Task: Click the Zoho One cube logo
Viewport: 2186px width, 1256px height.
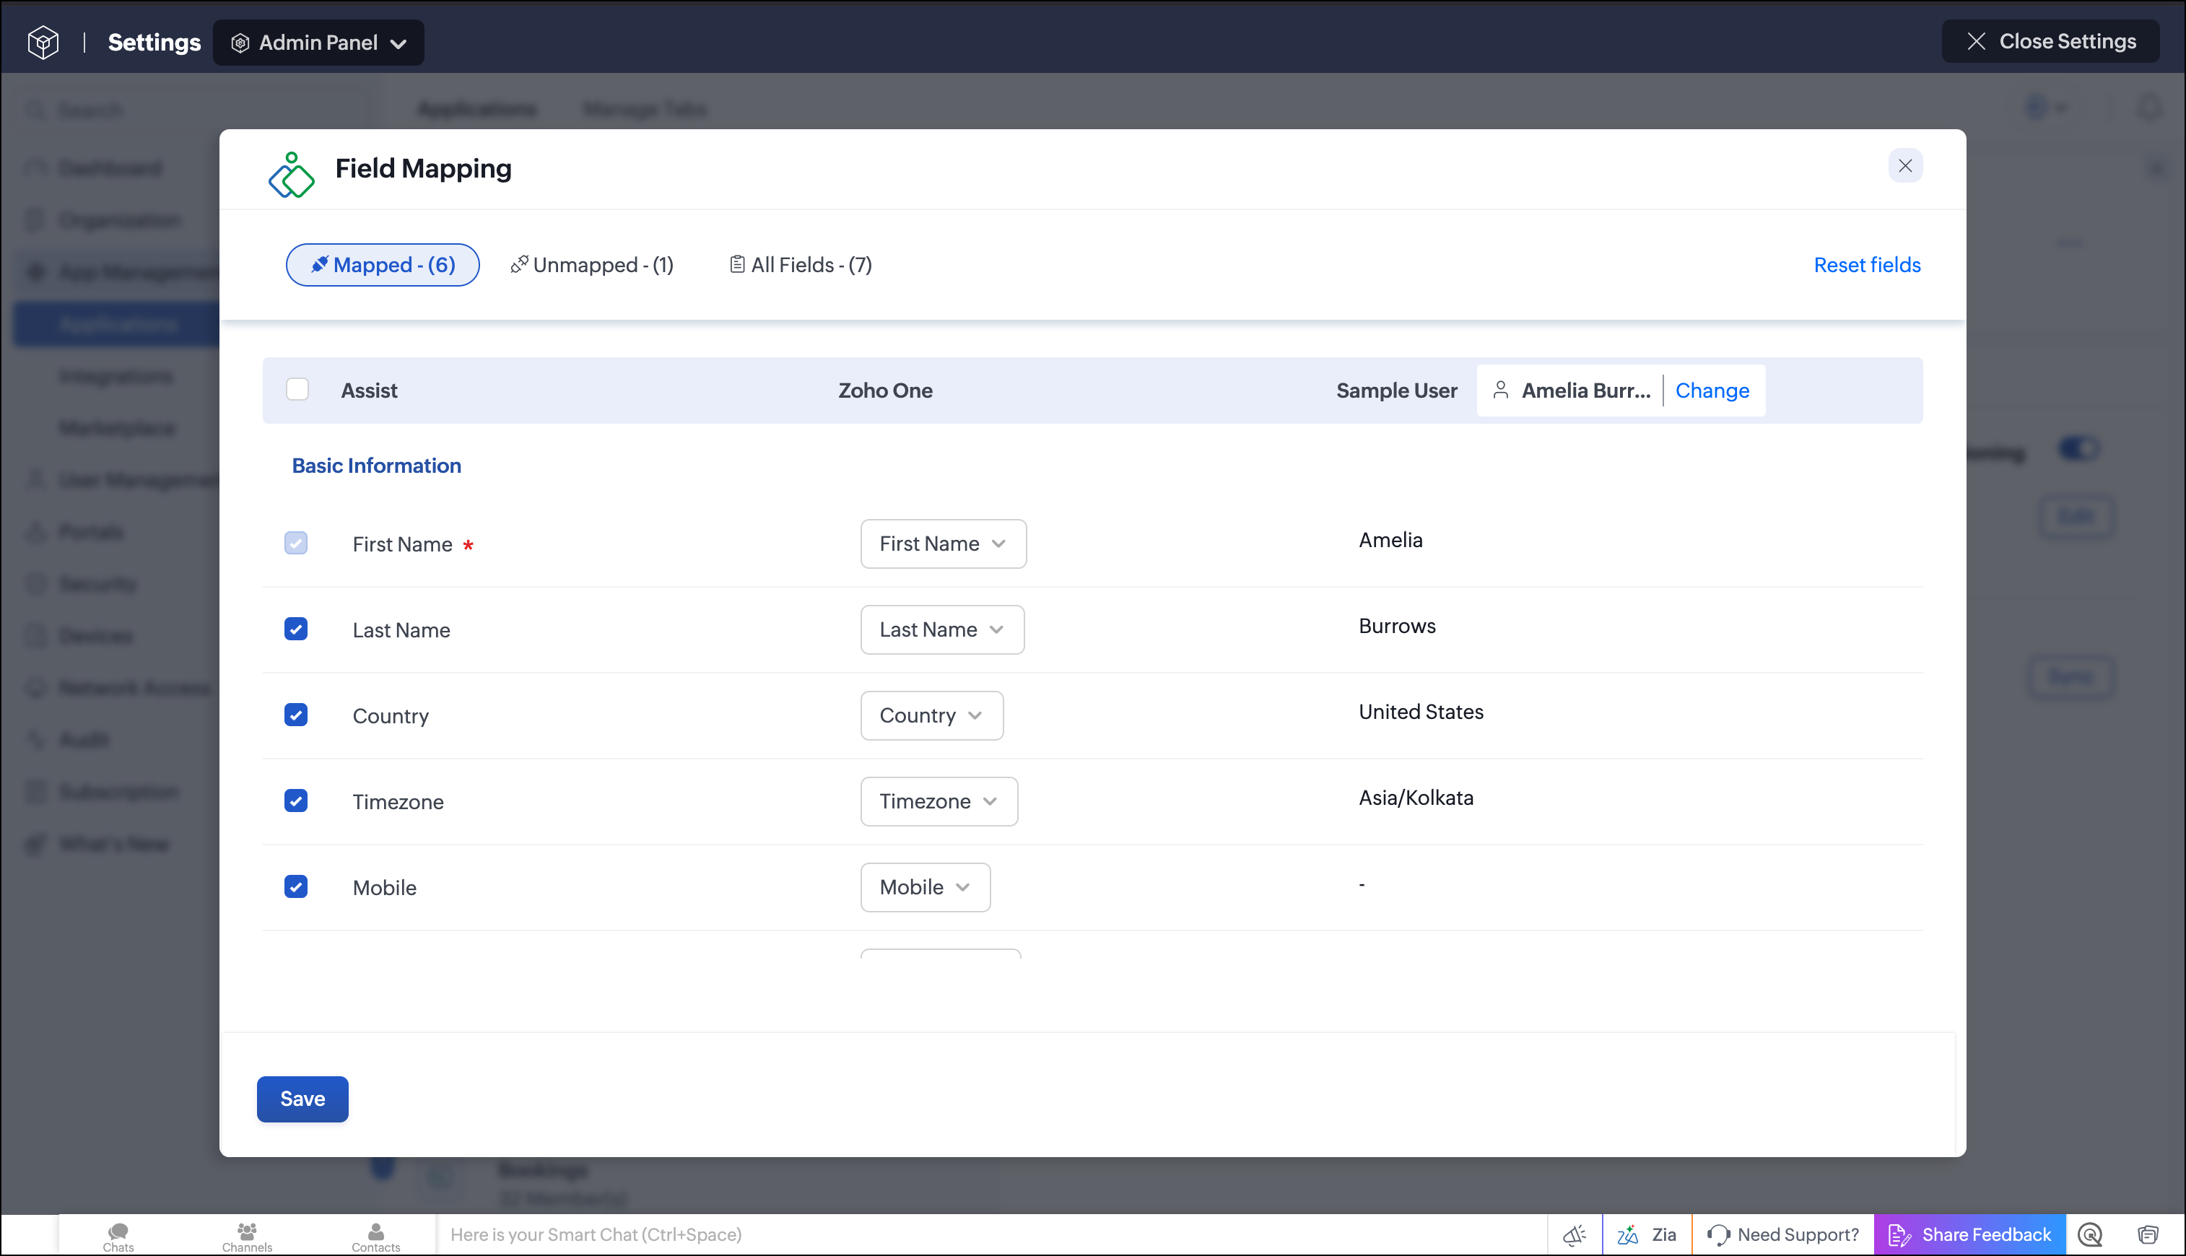Action: click(43, 43)
